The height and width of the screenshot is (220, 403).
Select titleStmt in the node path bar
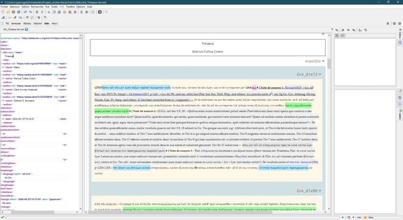point(37,24)
